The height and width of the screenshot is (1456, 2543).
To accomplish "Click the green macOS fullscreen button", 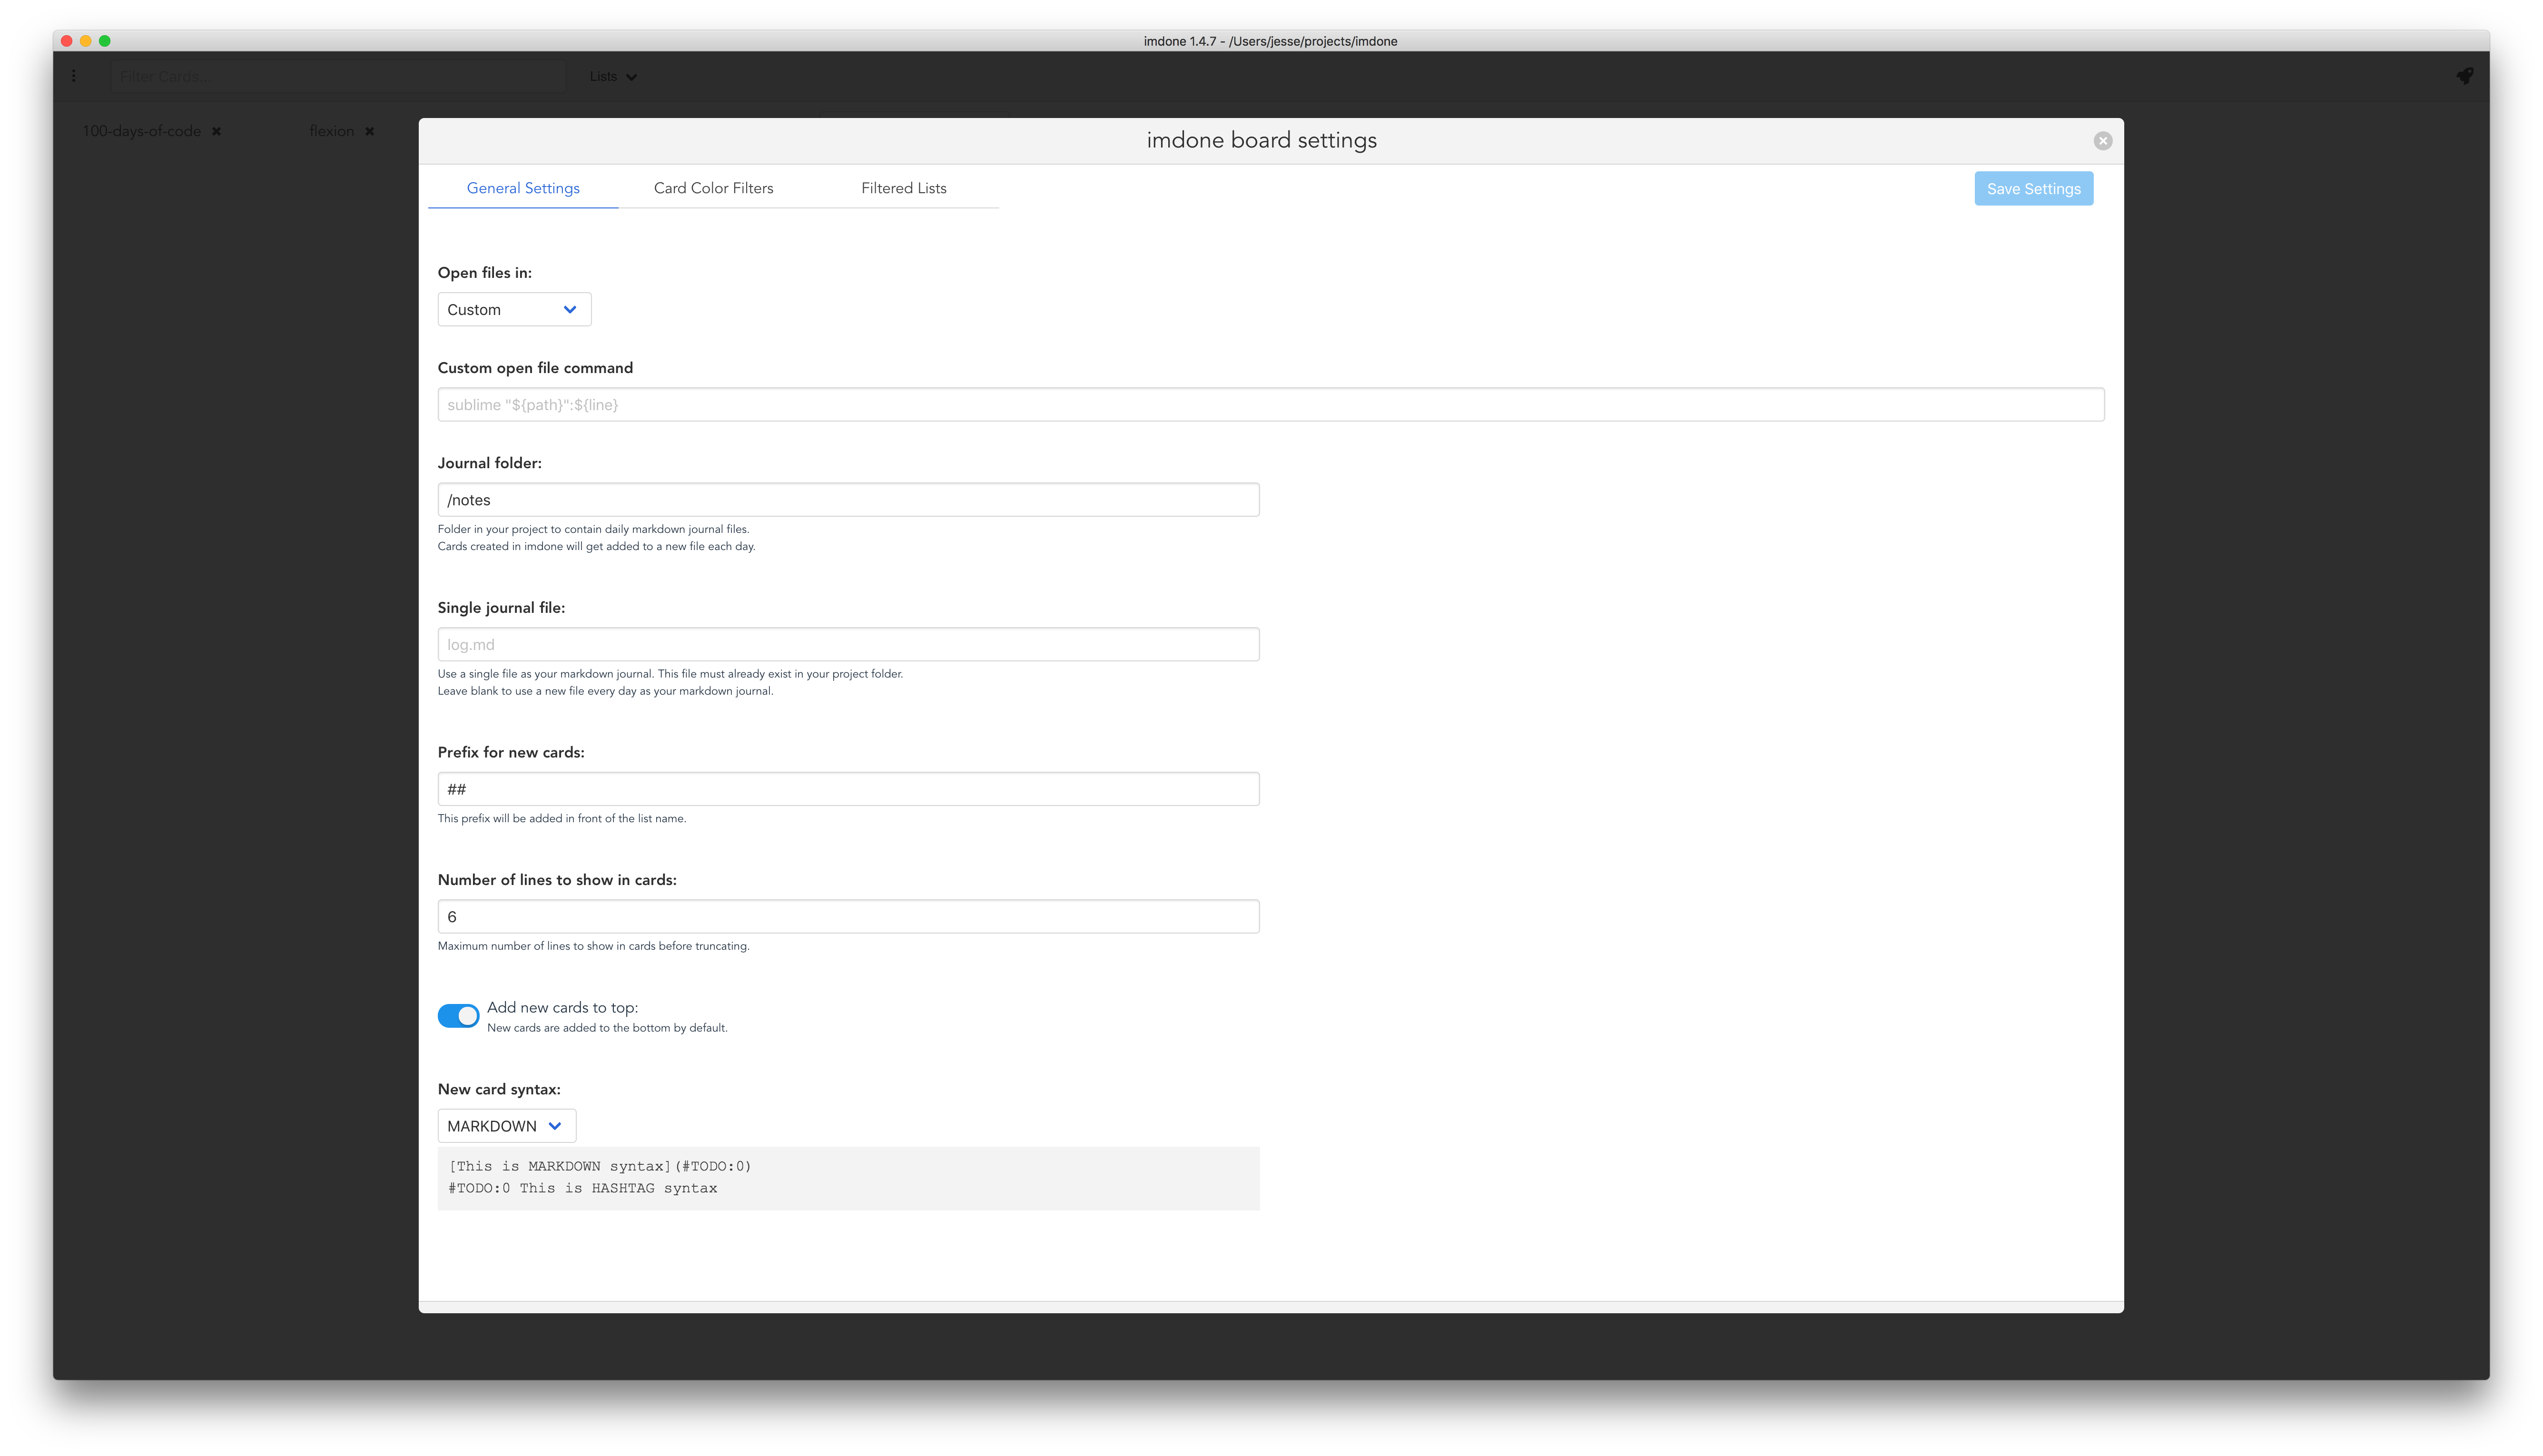I will (x=105, y=41).
